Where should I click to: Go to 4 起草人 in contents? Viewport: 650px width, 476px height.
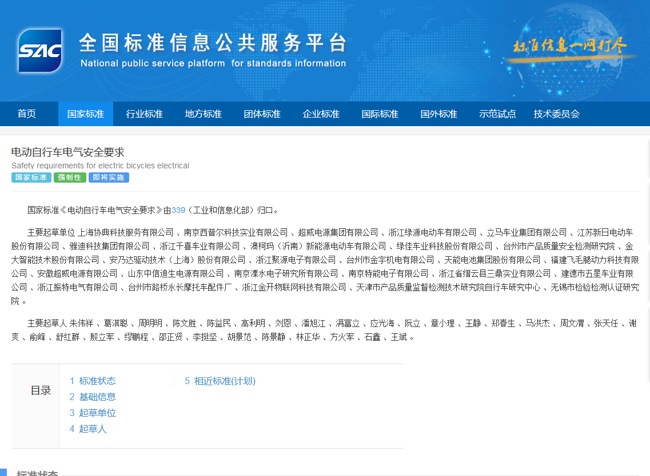coord(88,429)
